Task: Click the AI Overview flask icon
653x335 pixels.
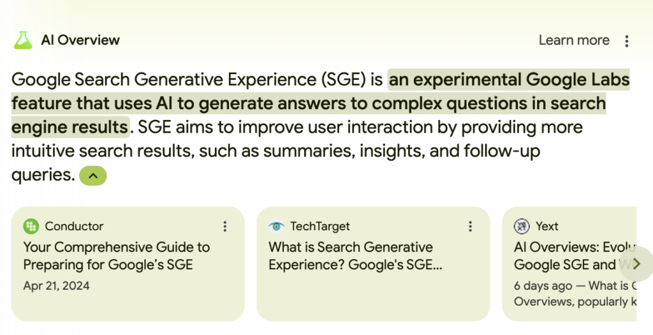Action: 23,40
